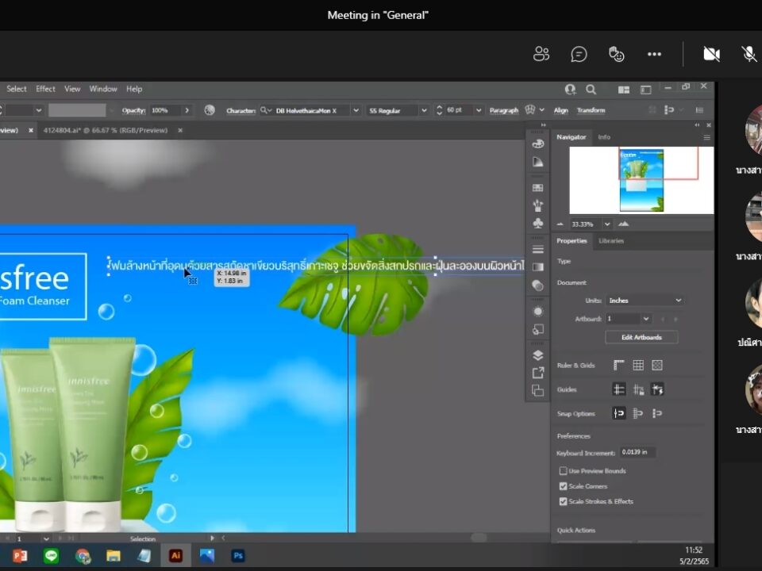Viewport: 762px width, 571px height.
Task: Toggle Show Rulers icon
Action: pyautogui.click(x=618, y=365)
